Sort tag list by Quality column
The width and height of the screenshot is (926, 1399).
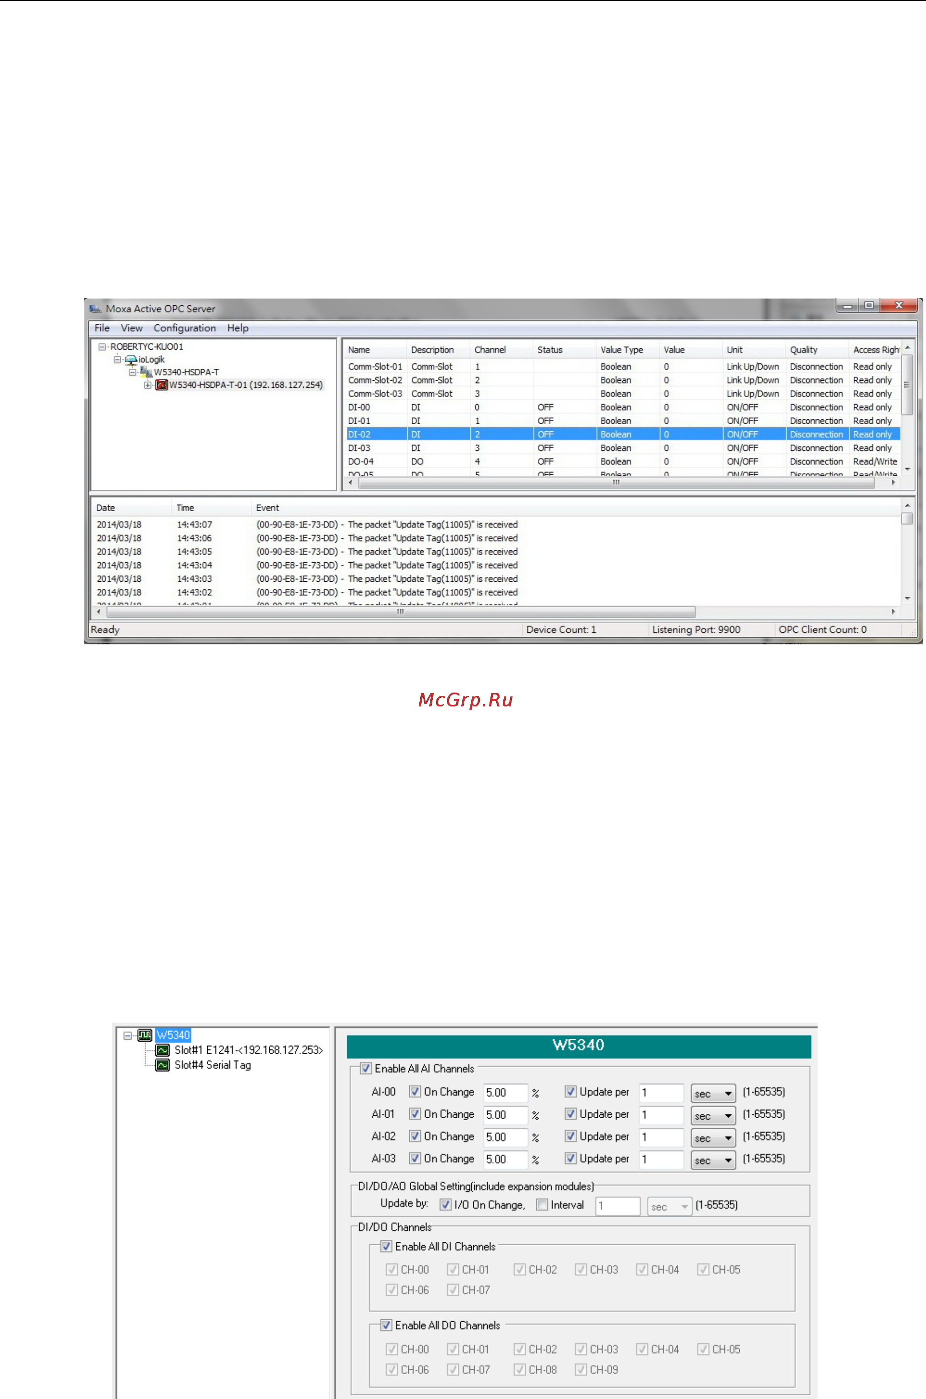(x=817, y=350)
